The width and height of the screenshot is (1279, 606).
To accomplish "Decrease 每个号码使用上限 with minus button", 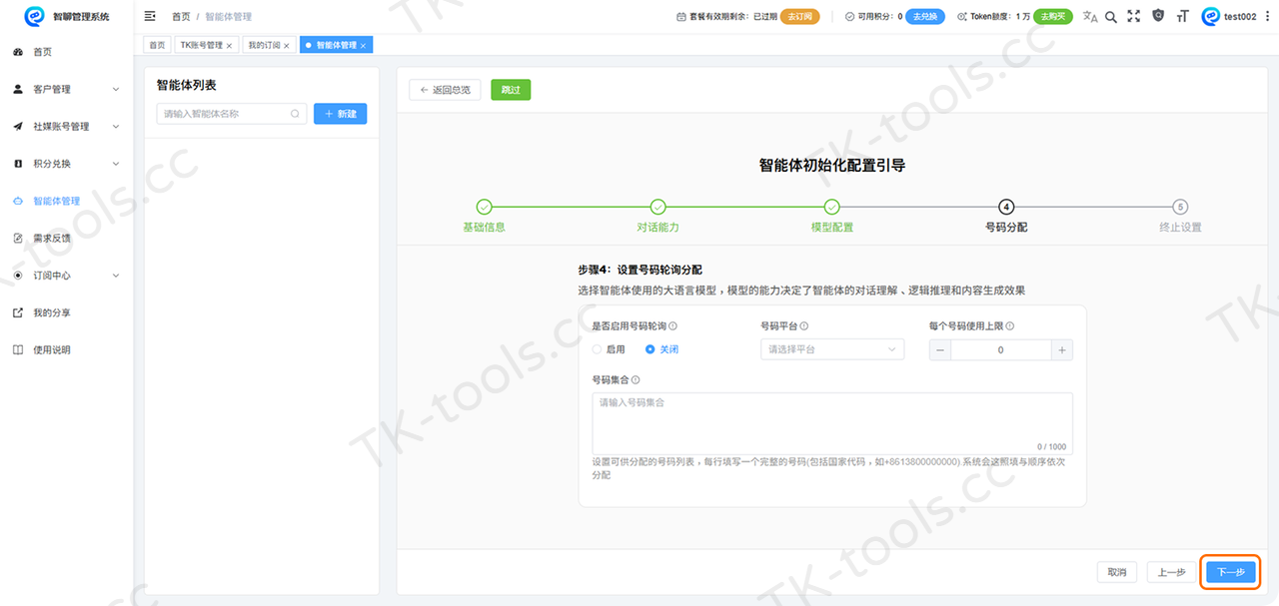I will point(940,350).
